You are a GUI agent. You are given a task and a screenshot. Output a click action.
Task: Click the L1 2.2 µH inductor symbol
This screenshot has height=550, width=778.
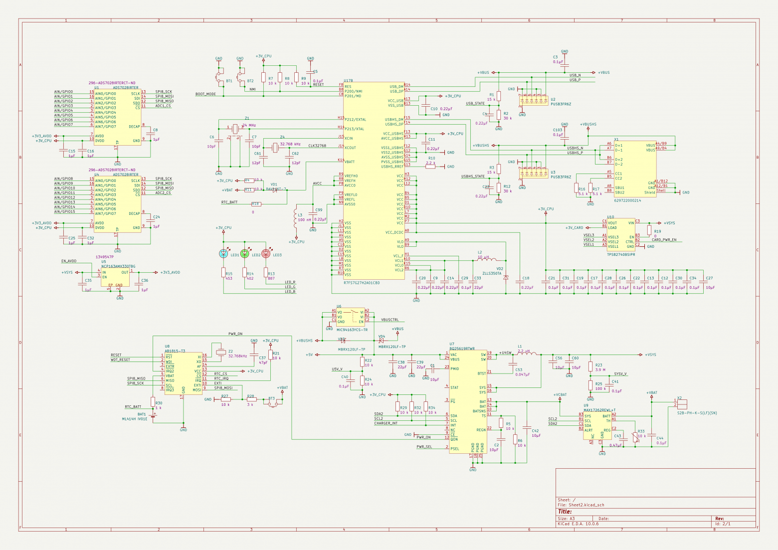click(x=527, y=354)
